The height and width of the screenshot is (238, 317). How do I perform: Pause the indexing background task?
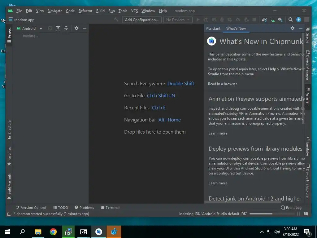298,214
